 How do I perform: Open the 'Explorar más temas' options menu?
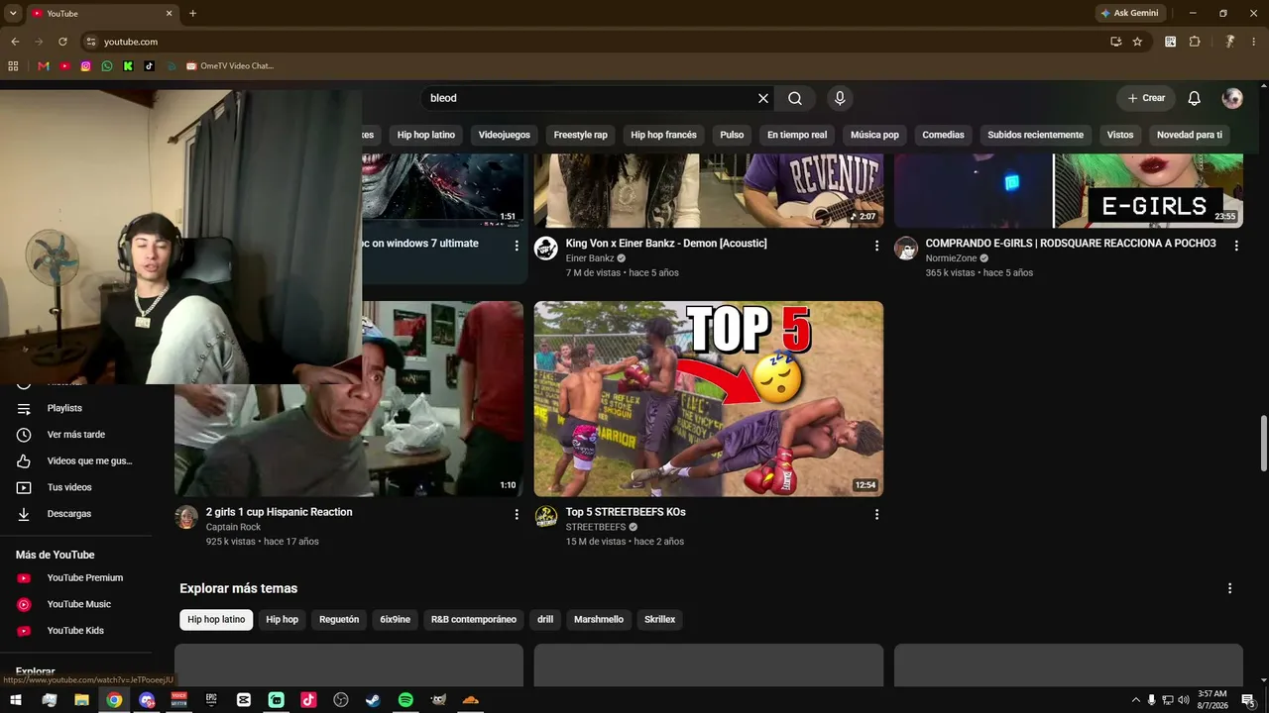click(1229, 588)
